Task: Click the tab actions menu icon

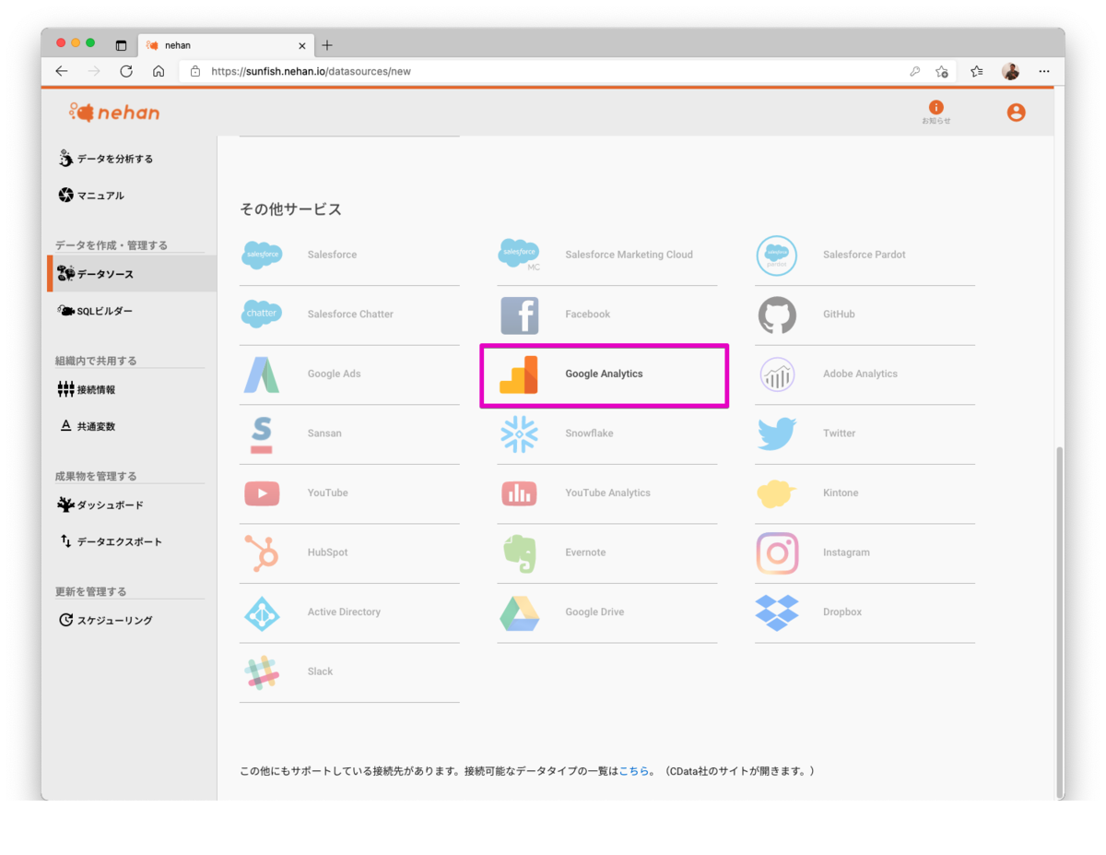Action: pyautogui.click(x=121, y=45)
